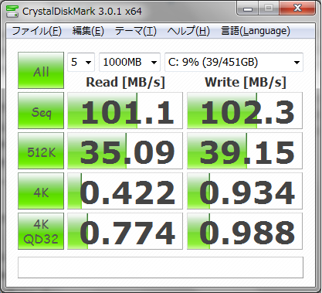Open the drive dropdown showing C: 9%
Screen dimensions: 322x293
click(x=234, y=62)
